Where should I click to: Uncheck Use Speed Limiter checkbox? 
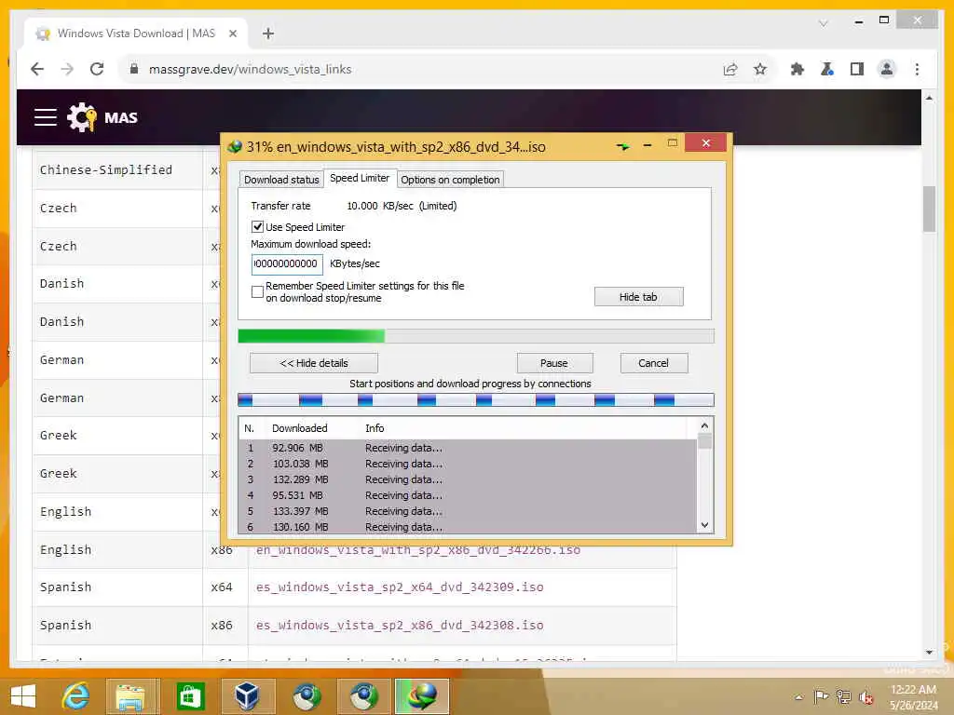click(257, 227)
